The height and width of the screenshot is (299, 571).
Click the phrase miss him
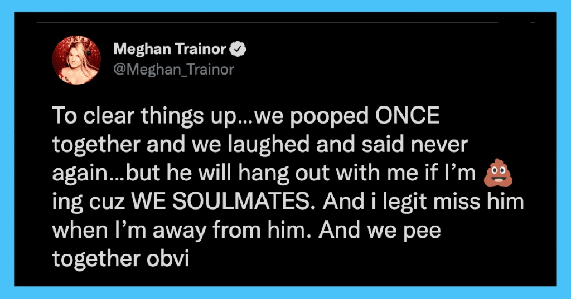coord(479,201)
